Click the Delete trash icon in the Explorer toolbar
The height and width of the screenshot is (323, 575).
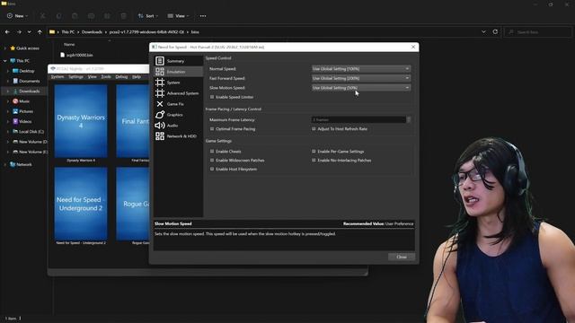pyautogui.click(x=123, y=16)
